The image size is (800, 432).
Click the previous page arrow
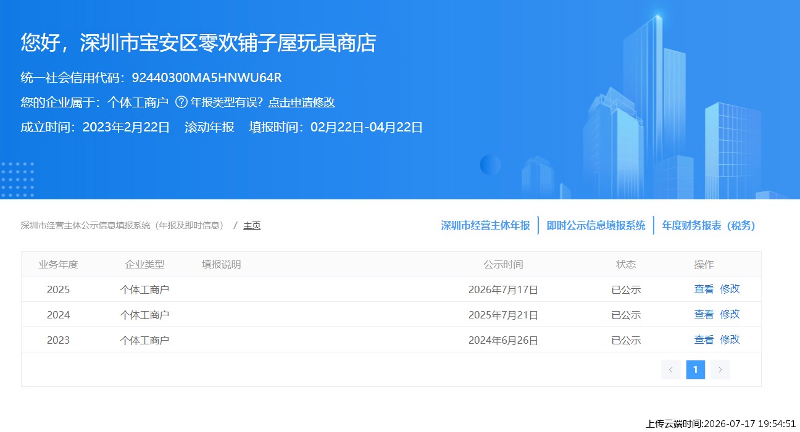[x=670, y=370]
